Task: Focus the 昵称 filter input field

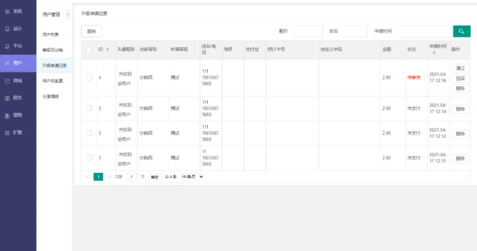Action: [x=307, y=31]
